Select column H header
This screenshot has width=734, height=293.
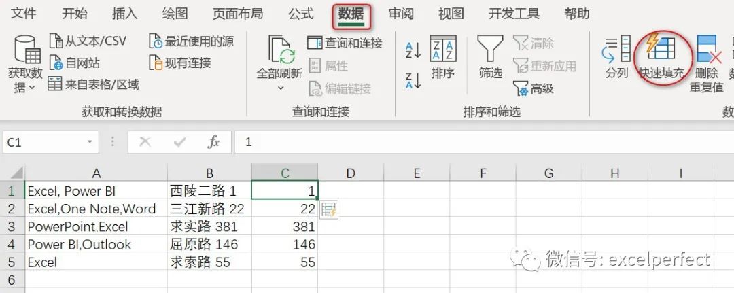pos(614,173)
